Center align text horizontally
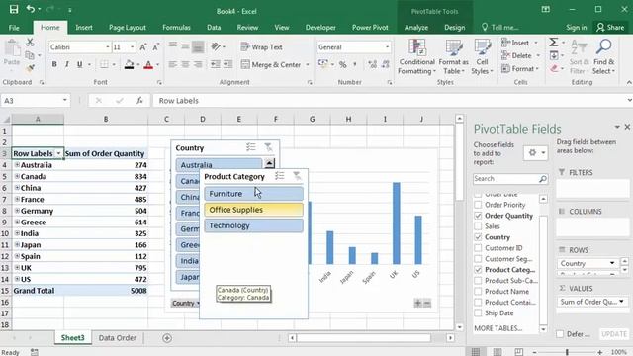 (185, 64)
